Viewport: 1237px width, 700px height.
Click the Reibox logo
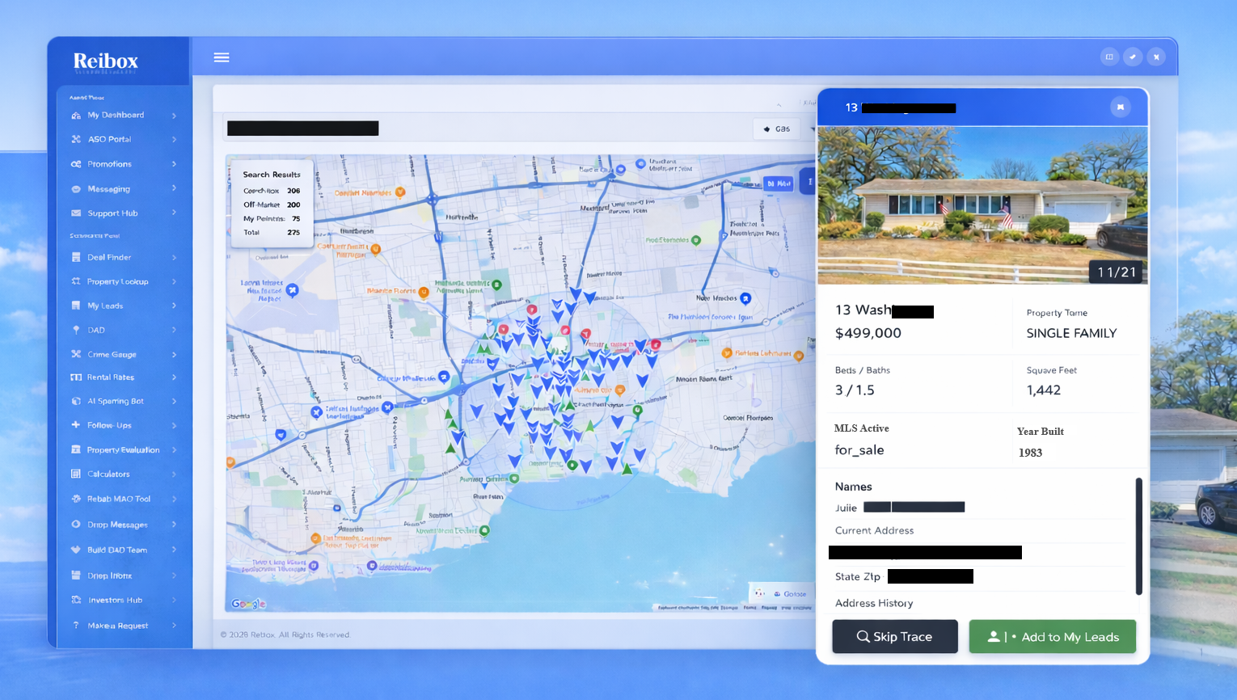(x=106, y=61)
